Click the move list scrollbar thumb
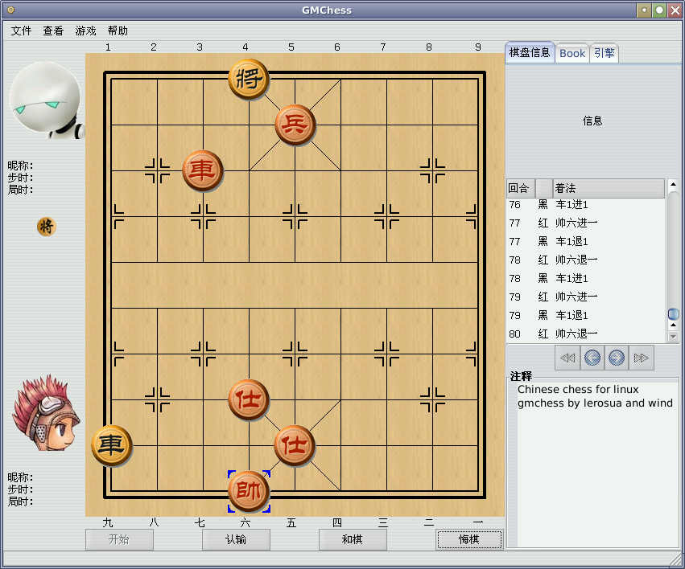685x569 pixels. tap(673, 313)
